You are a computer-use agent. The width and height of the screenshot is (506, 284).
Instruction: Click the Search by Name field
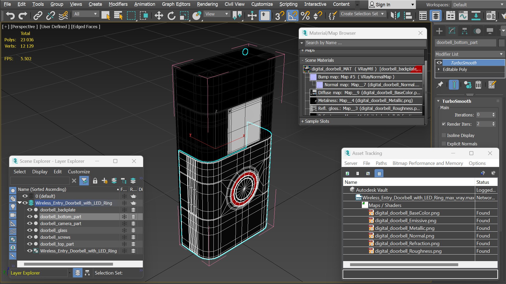tap(365, 43)
